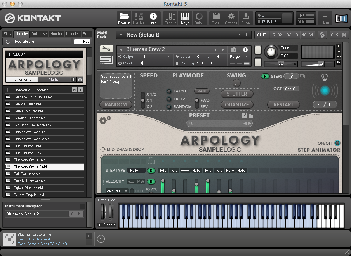
Task: Open the Oct. 0 octave selector
Action: pos(291,89)
